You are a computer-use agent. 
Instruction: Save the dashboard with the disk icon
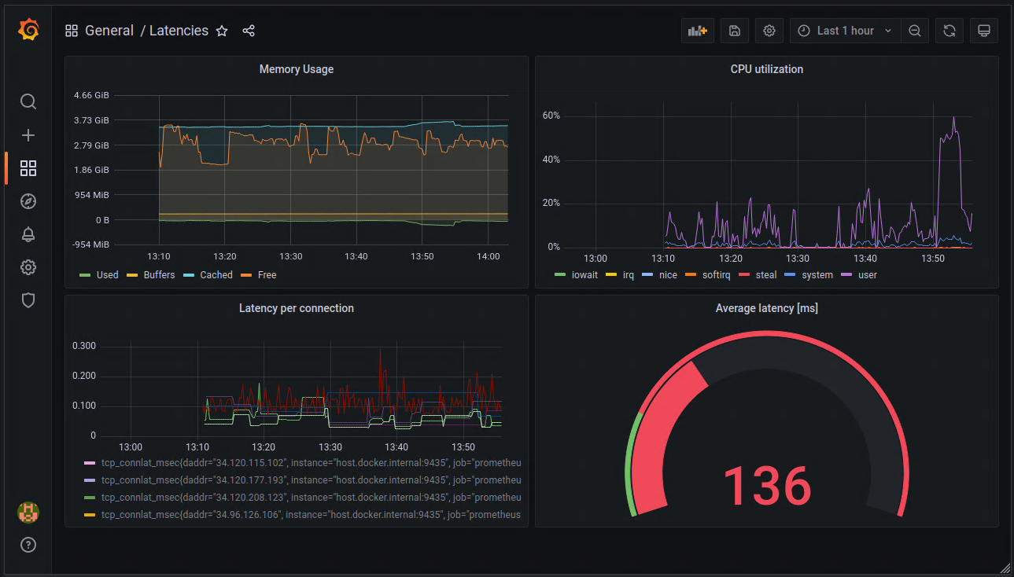pyautogui.click(x=734, y=31)
